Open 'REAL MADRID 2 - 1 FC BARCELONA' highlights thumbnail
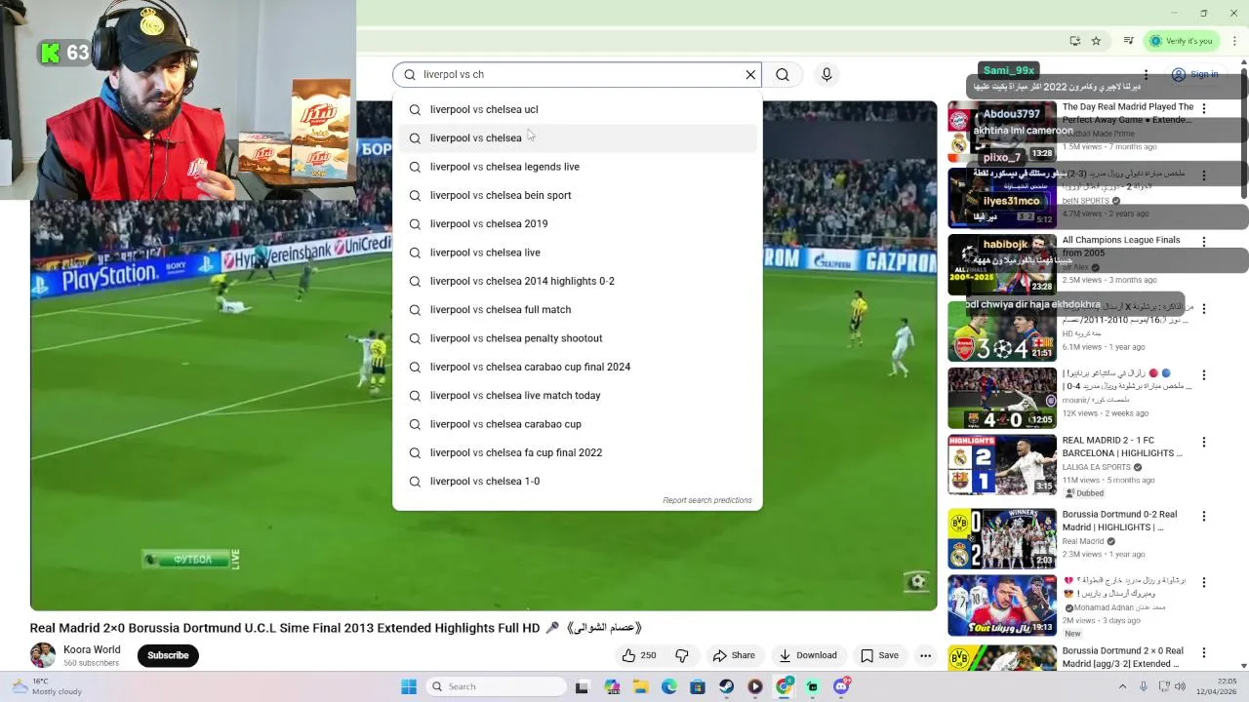Screen dimensions: 1249x702 (1002, 464)
